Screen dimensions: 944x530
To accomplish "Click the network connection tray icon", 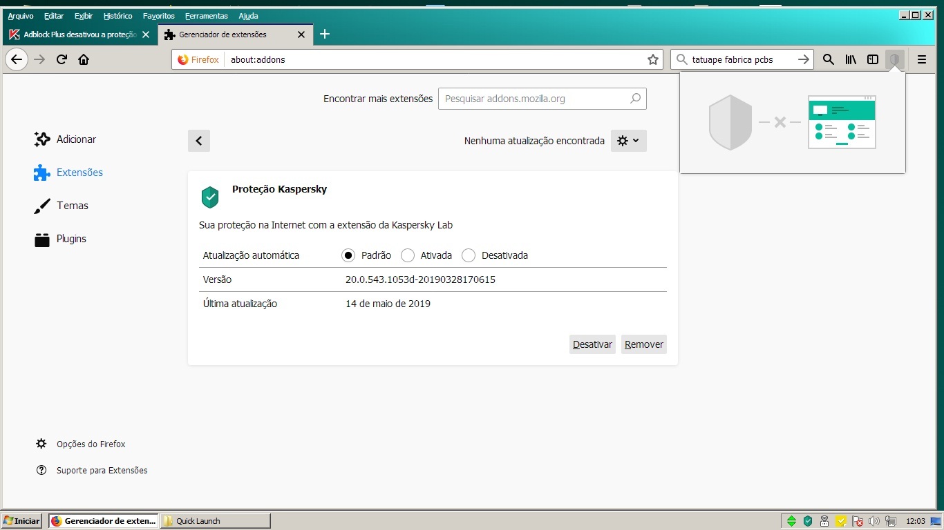I will (x=891, y=521).
